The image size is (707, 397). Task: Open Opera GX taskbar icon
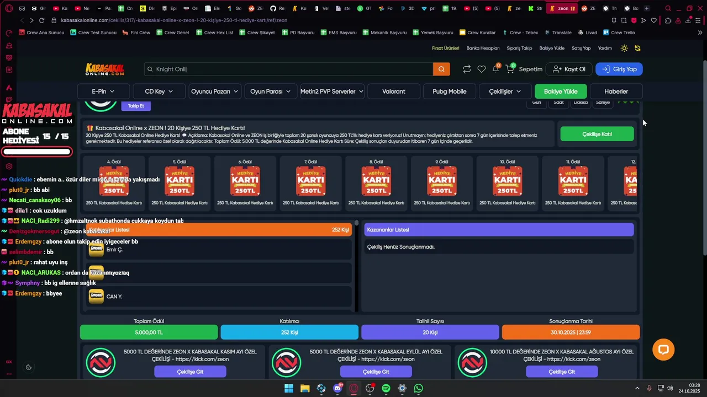click(353, 388)
